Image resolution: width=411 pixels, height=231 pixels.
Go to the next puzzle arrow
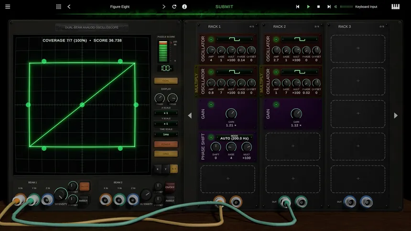click(164, 7)
